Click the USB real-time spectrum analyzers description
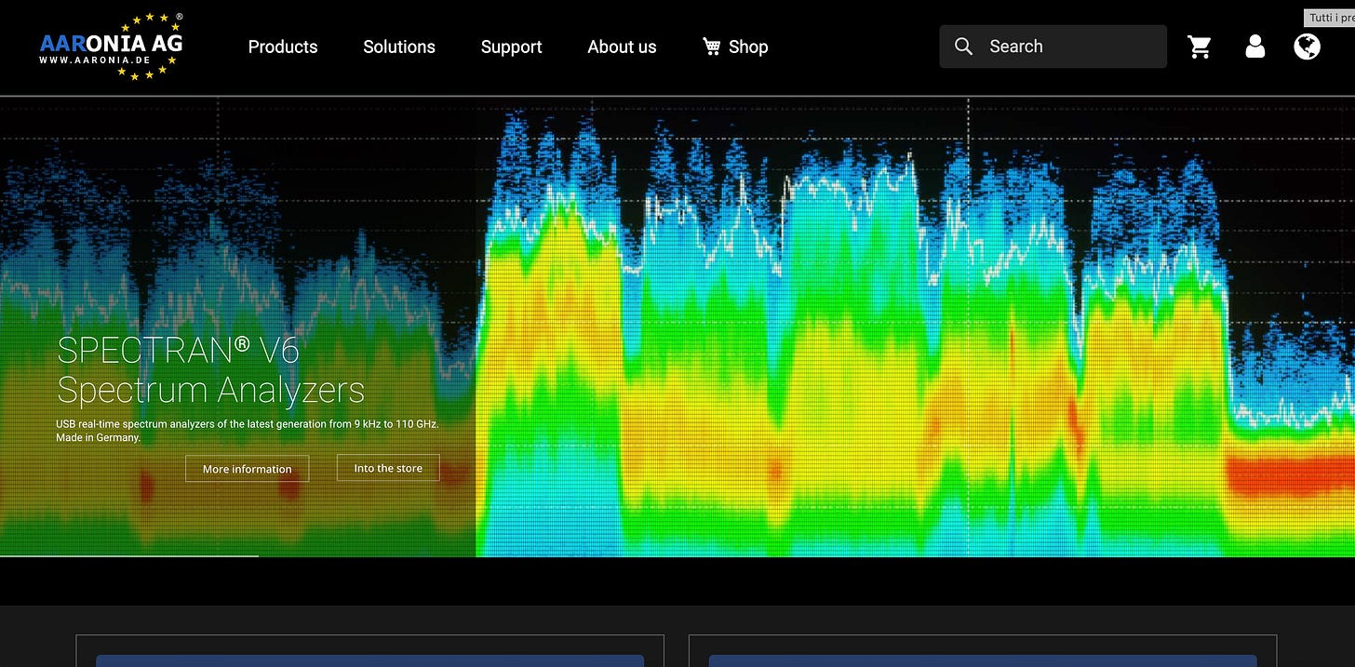This screenshot has height=667, width=1355. [x=247, y=430]
